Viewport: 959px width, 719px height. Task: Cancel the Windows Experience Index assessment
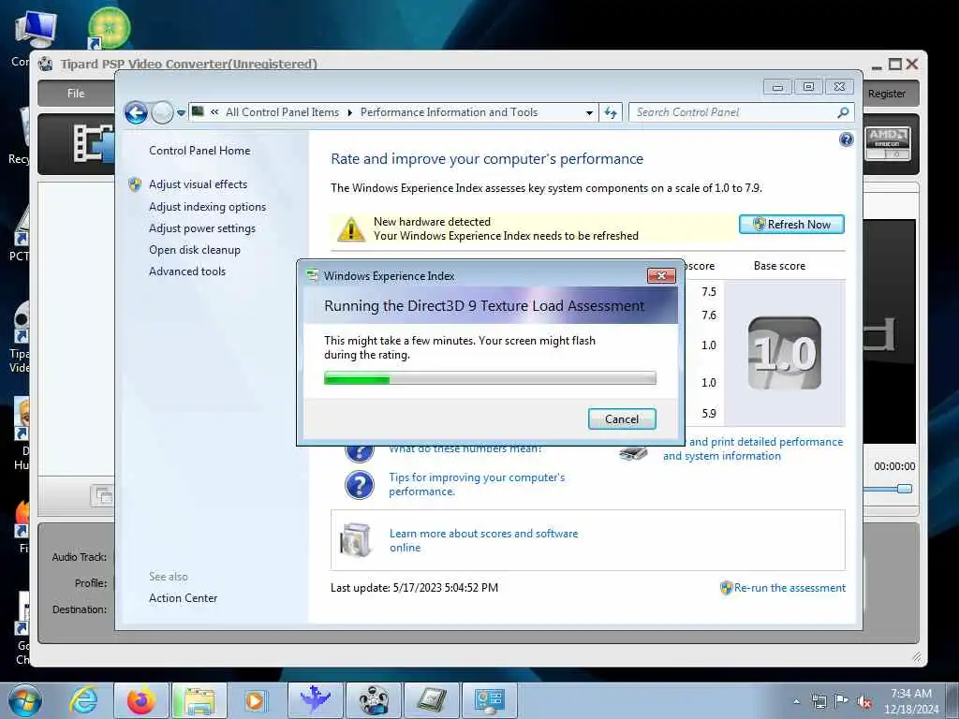(x=622, y=419)
